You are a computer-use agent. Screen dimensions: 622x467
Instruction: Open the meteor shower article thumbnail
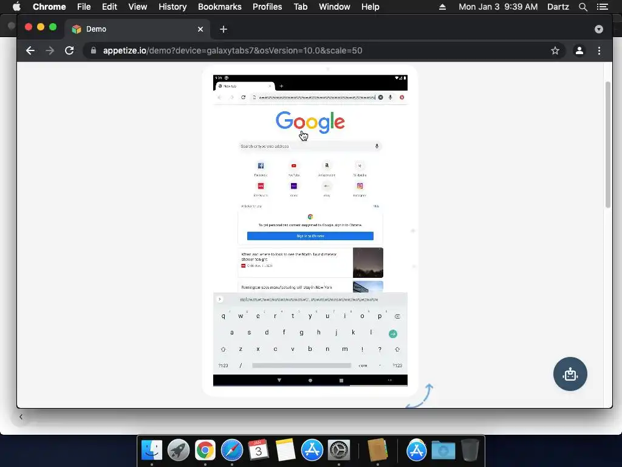tap(367, 263)
